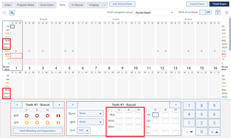
Task: Mark BOP on distal surface circle
Action: click(x=26, y=116)
